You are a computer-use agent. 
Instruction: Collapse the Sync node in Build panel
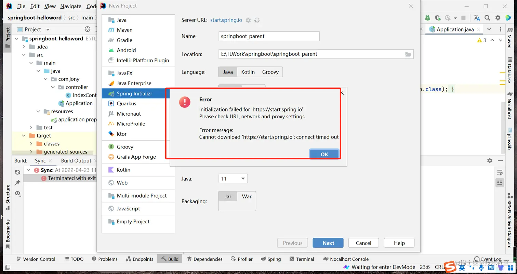pyautogui.click(x=29, y=170)
